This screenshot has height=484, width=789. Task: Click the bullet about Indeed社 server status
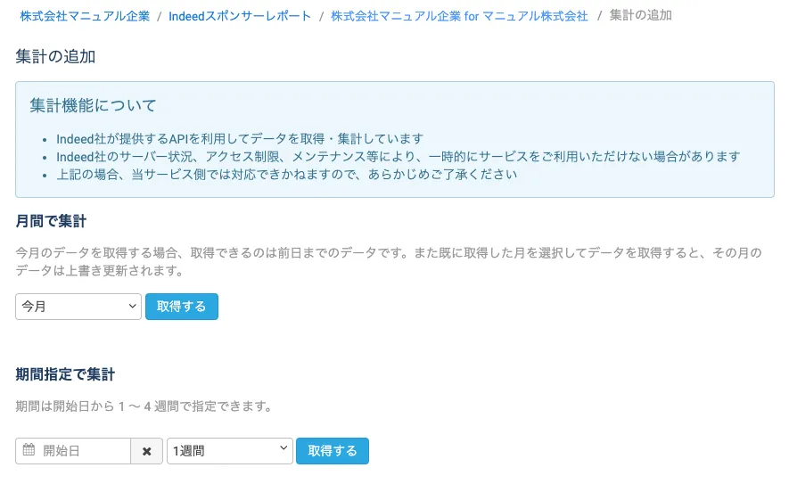point(398,157)
